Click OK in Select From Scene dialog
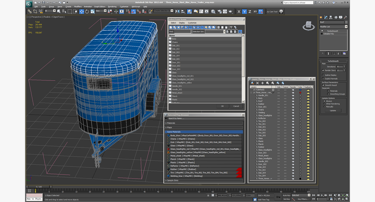The image size is (375, 202). click(222, 106)
